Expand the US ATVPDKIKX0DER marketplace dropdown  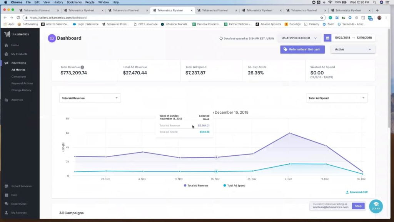coord(299,38)
